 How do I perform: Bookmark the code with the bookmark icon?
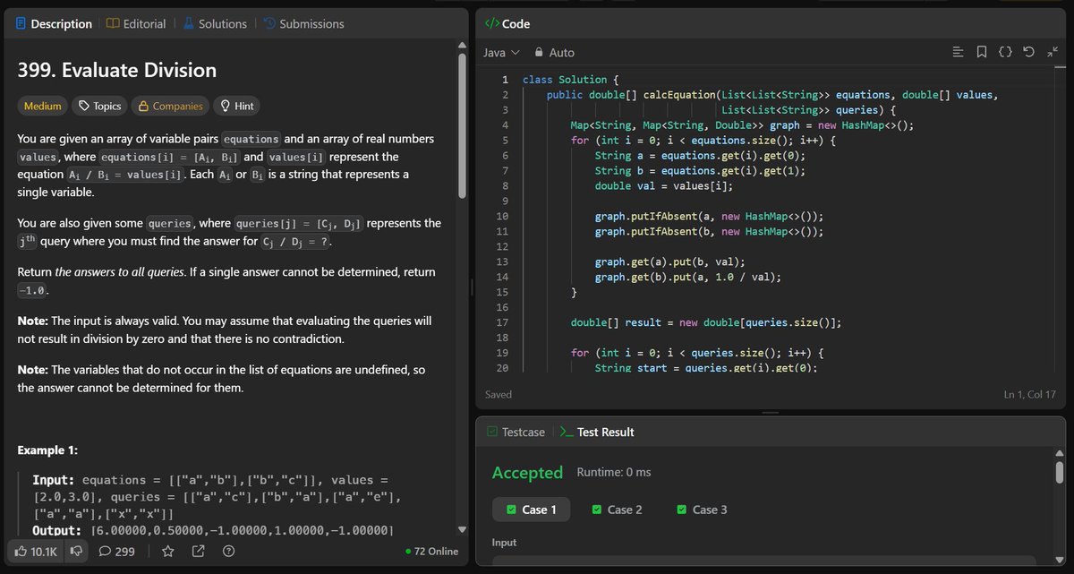pyautogui.click(x=982, y=53)
